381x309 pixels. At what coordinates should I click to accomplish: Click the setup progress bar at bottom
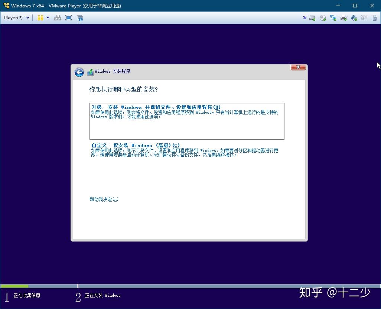coord(190,286)
